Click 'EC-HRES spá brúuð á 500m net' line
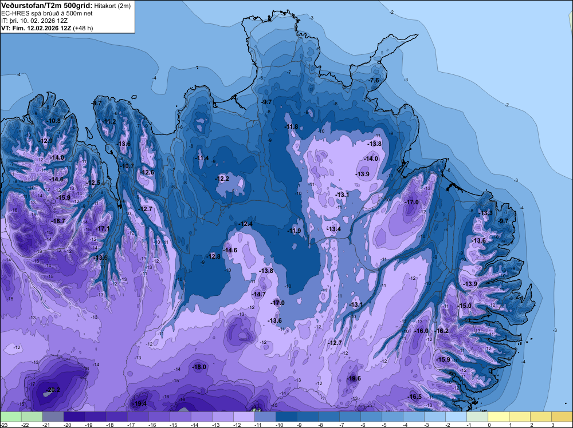The image size is (573, 428). (47, 13)
